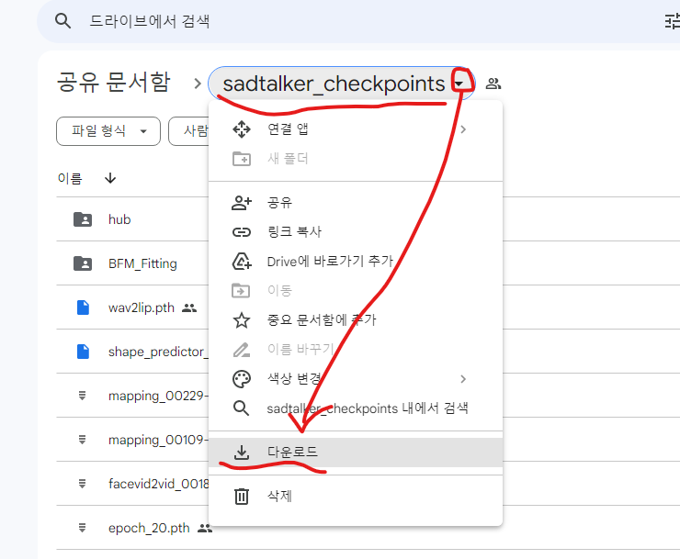Select the epoch_20.pth file name

149,528
